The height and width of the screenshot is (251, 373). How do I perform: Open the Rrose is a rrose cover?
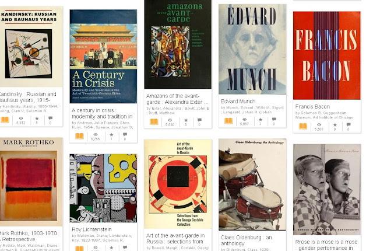[x=327, y=190]
